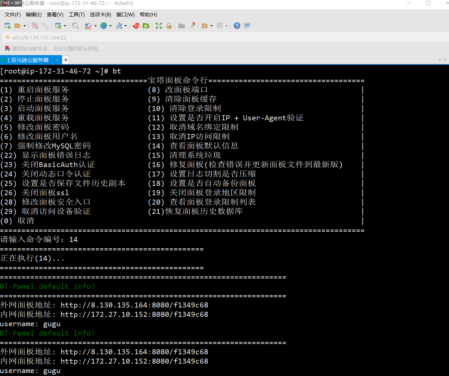449x376 pixels.
Task: Add a new tab with plus button
Action: click(66, 60)
